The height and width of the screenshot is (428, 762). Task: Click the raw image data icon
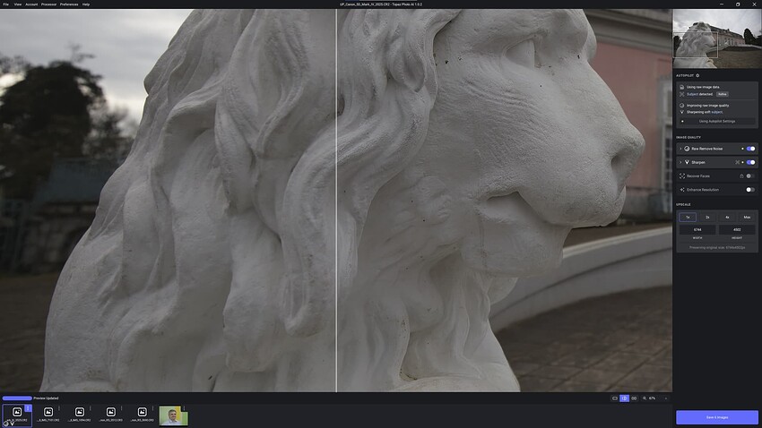682,87
